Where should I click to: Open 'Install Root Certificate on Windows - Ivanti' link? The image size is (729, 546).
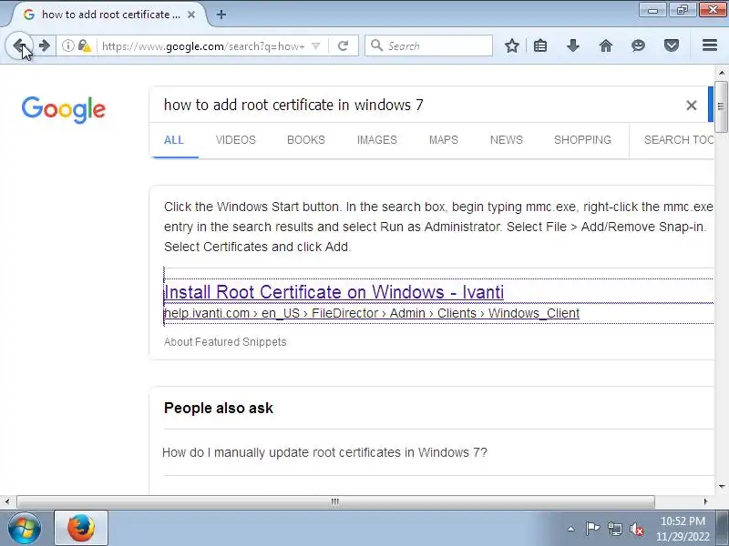pyautogui.click(x=334, y=292)
